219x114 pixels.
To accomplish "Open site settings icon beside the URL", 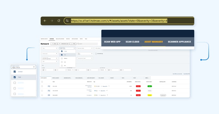I will (x=67, y=21).
